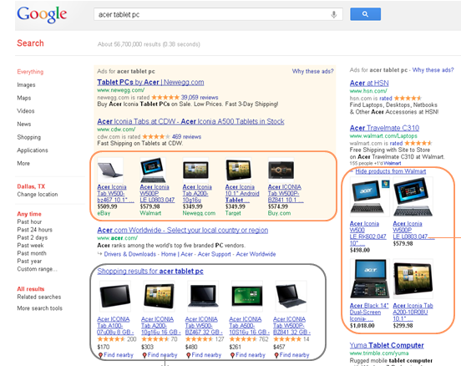The image size is (461, 366).
Task: Open Target Acer Iconia 10.1 Android thumbnail
Action: coord(239,170)
